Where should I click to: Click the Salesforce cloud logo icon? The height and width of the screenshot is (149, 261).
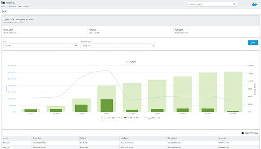pos(254,4)
